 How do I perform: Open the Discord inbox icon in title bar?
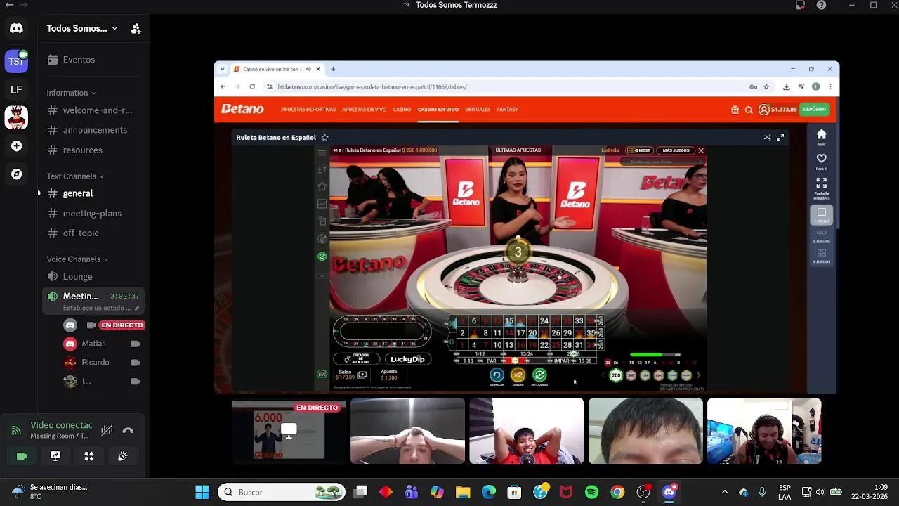pos(800,5)
